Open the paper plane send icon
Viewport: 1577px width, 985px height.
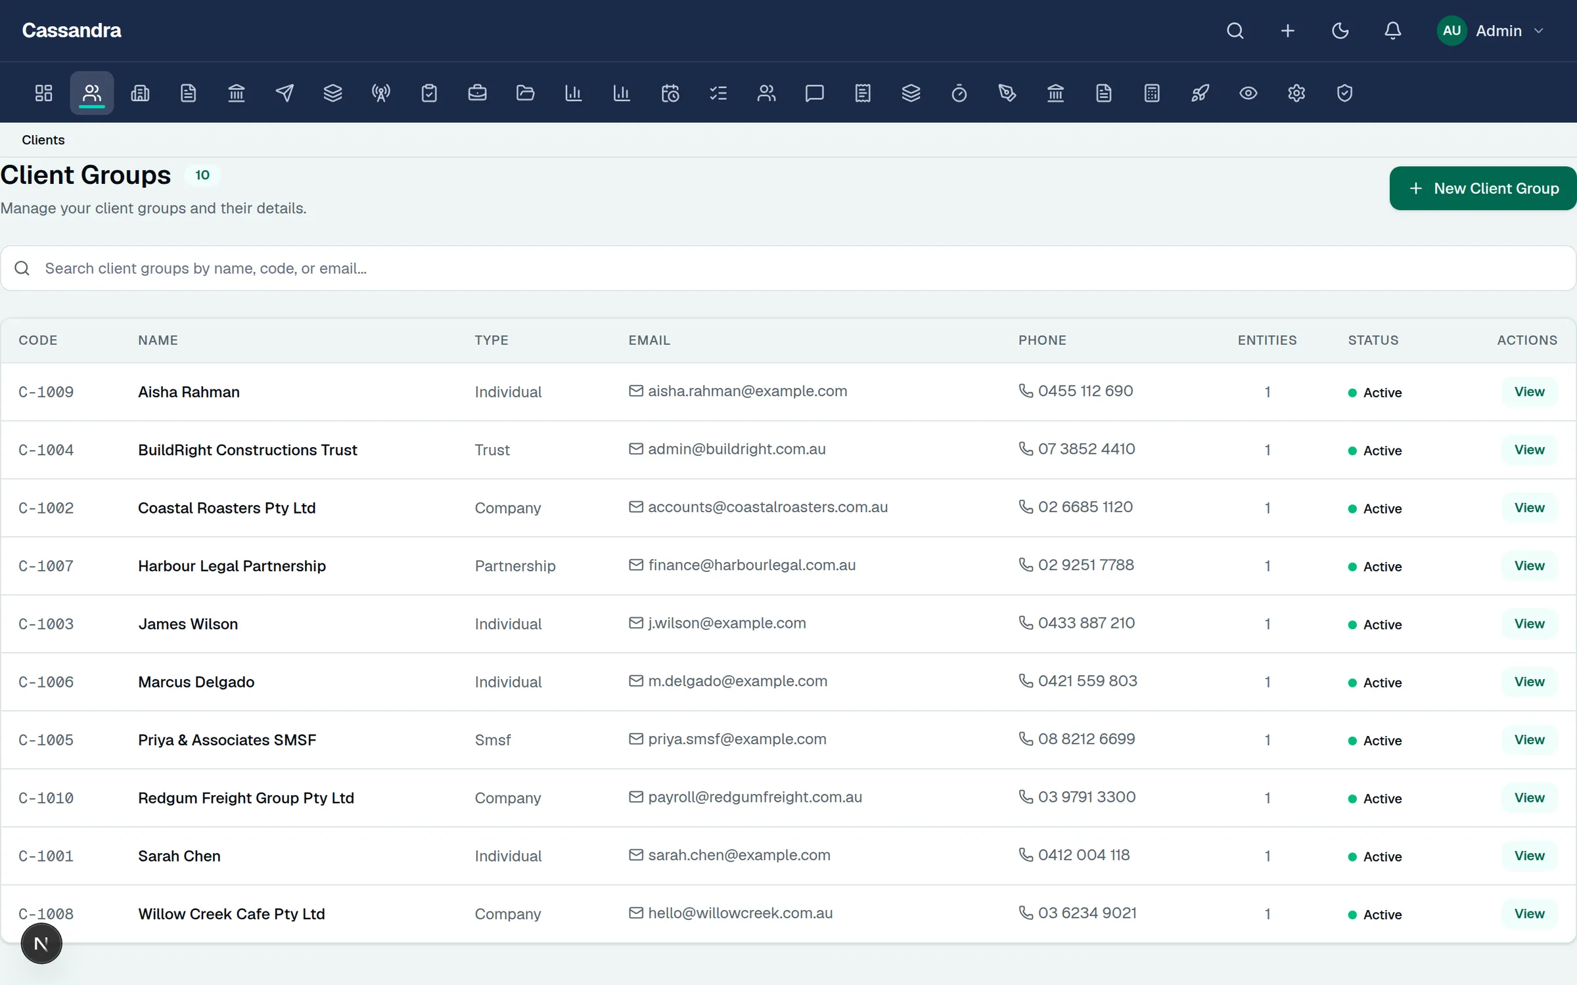(x=285, y=93)
